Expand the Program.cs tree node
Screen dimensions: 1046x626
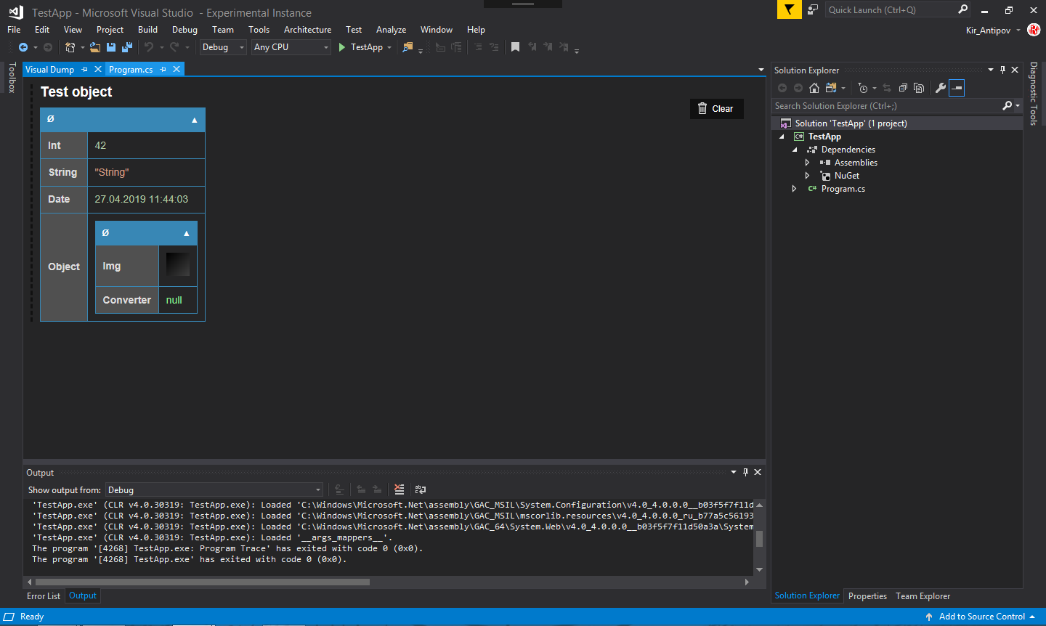[795, 189]
